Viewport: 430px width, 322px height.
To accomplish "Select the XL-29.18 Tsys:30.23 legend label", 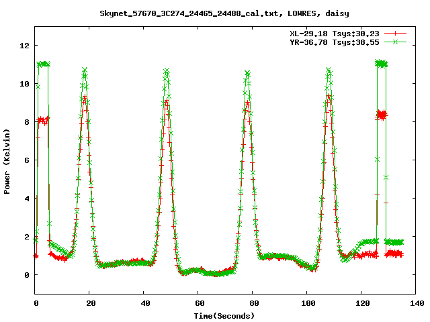I will pyautogui.click(x=335, y=34).
